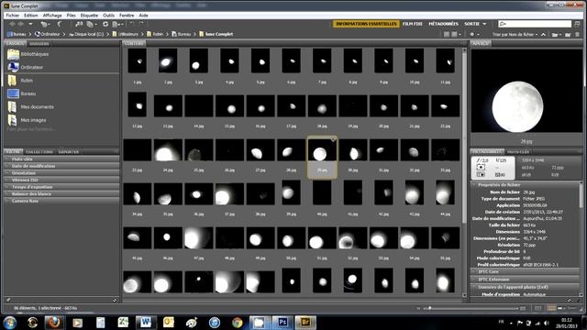Expand the Temps d'exposition filter
The image size is (587, 330).
[61, 187]
